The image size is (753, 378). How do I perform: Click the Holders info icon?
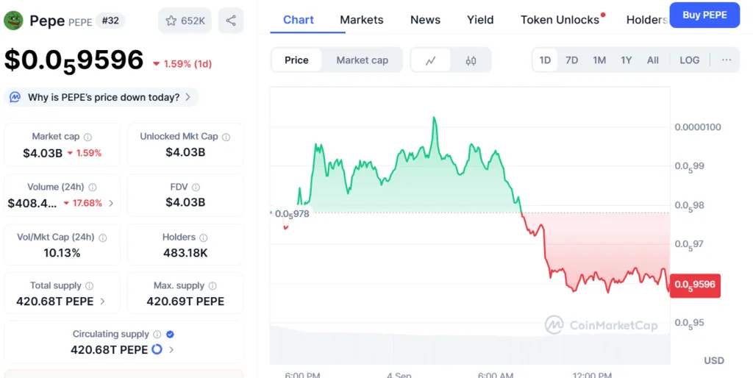[204, 238]
